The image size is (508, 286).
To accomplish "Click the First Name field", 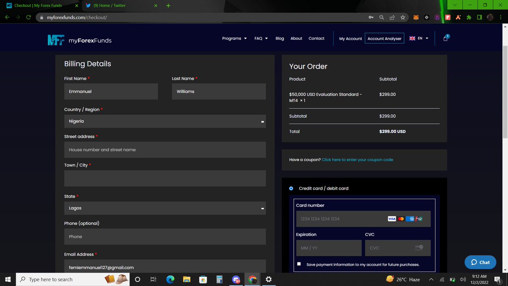I will coord(111,92).
